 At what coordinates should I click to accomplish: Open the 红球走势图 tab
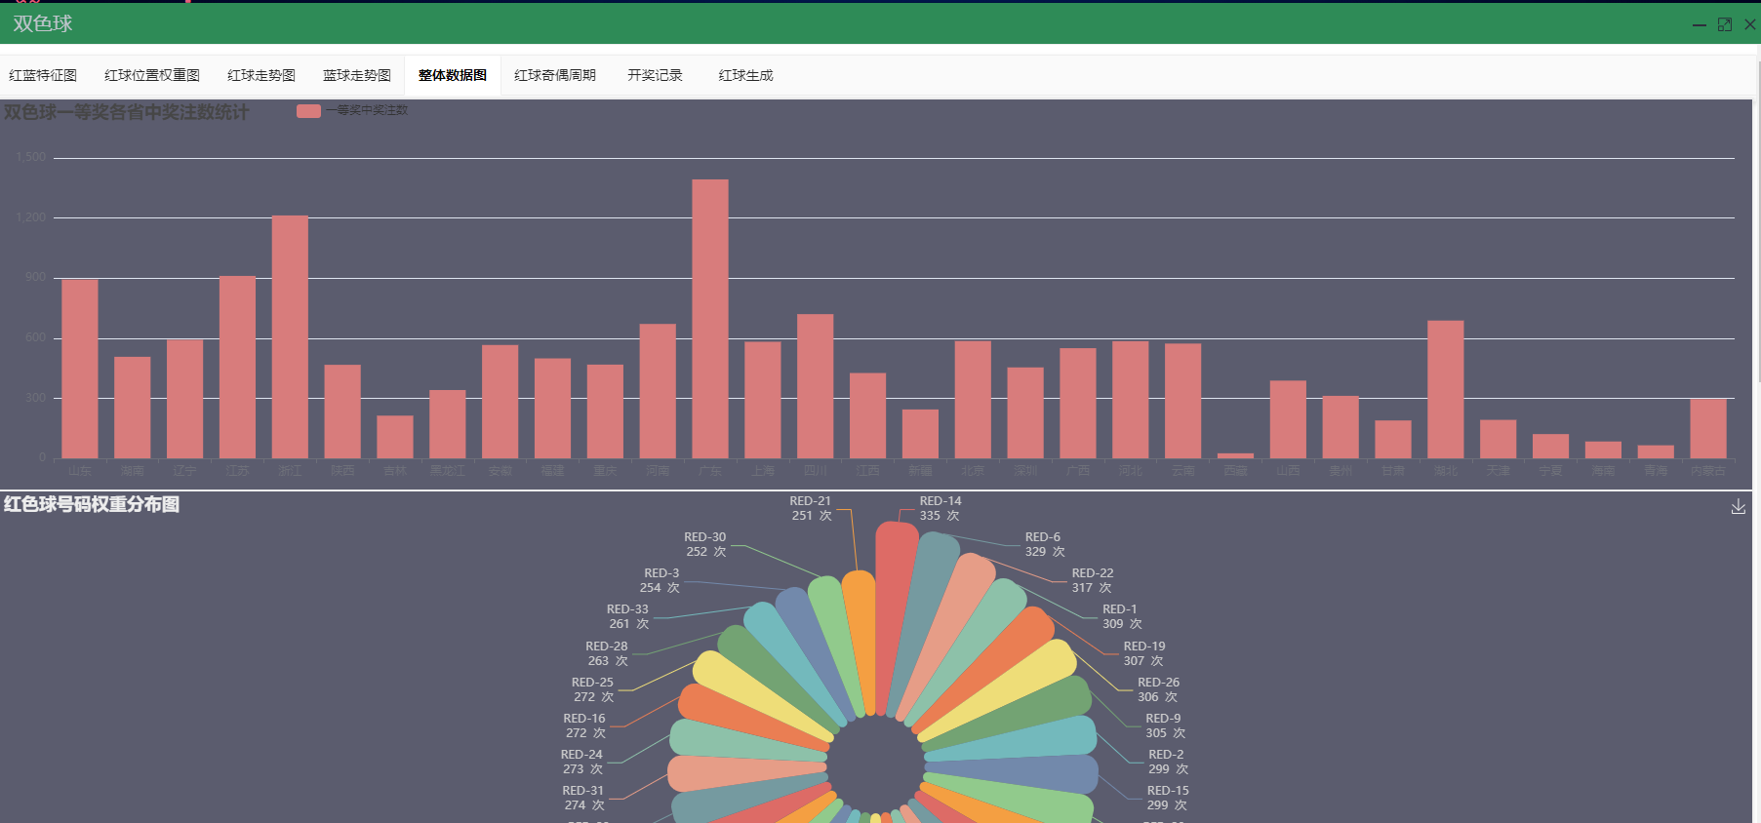[261, 75]
